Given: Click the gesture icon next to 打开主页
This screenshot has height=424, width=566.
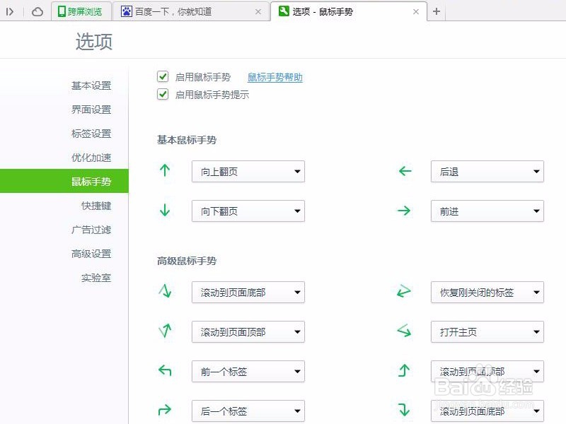Looking at the screenshot, I should pyautogui.click(x=403, y=331).
